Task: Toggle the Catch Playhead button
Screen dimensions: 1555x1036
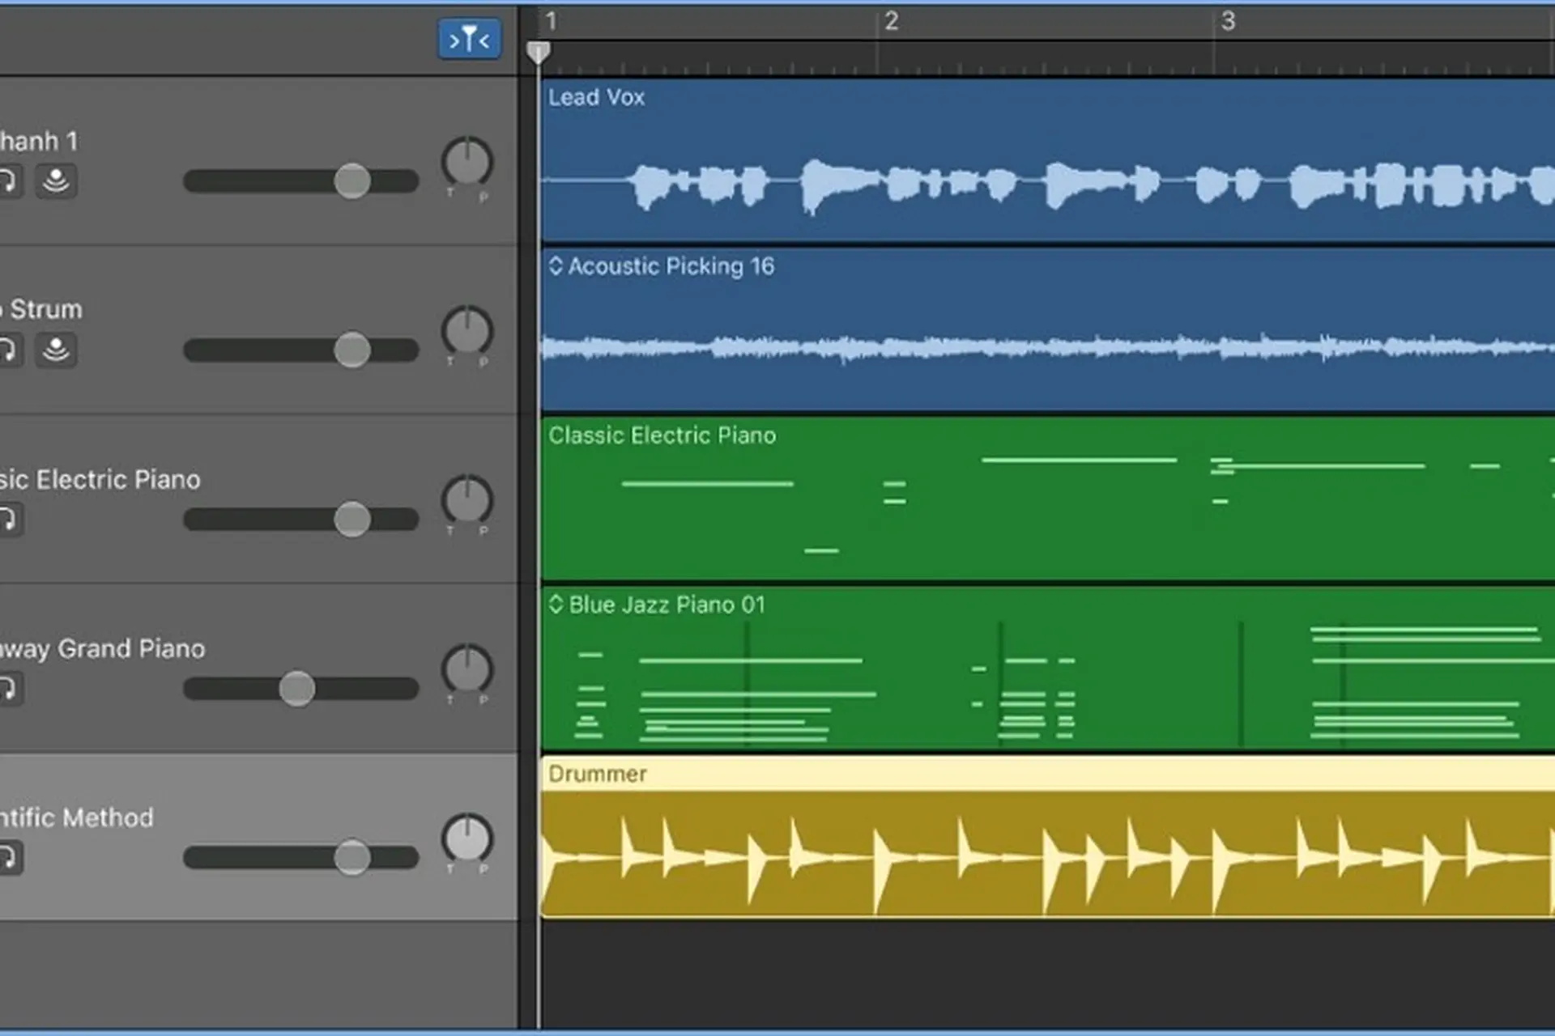Action: click(x=469, y=39)
